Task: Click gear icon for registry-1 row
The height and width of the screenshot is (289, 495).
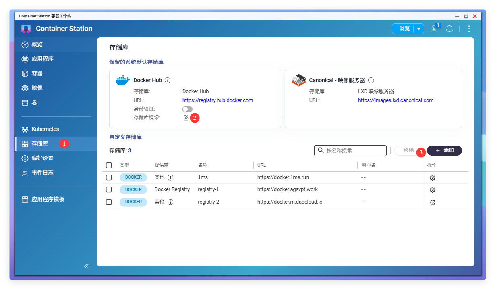Action: (433, 190)
